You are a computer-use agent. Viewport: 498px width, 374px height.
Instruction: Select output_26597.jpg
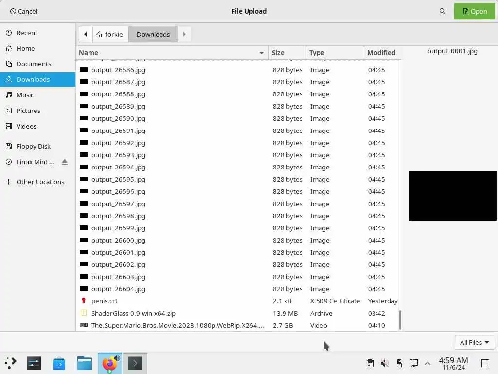[x=237, y=204]
